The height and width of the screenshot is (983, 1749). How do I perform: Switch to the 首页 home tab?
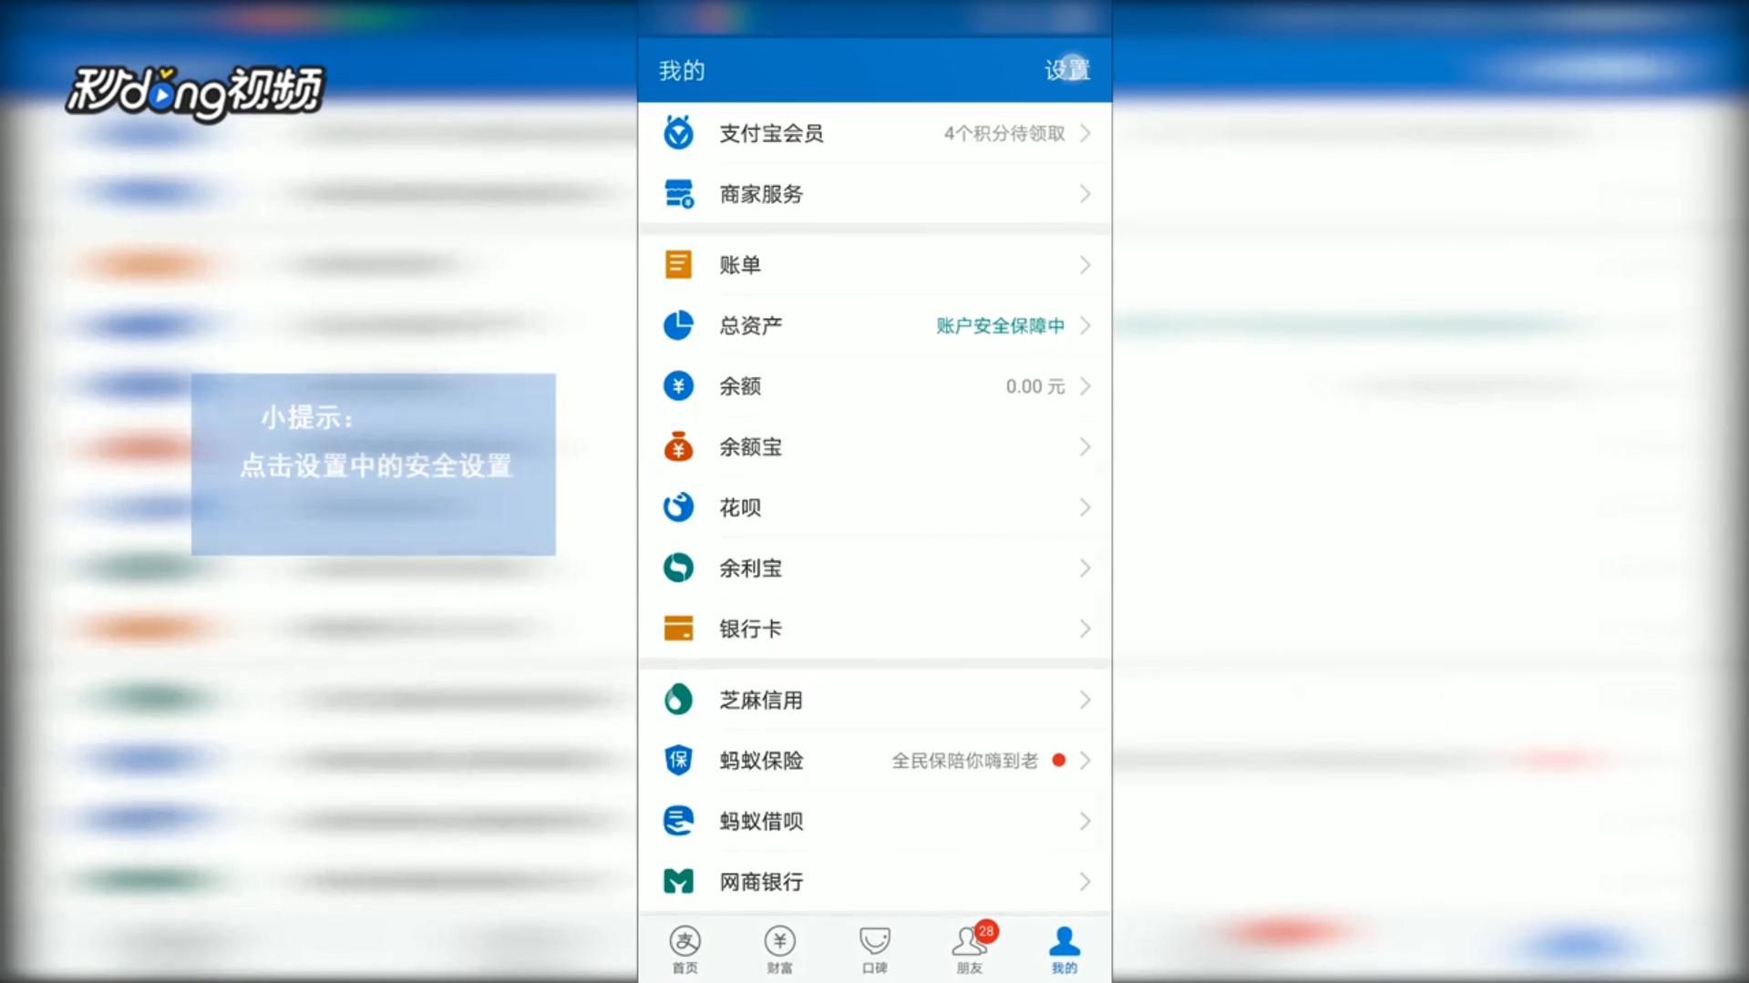(685, 949)
